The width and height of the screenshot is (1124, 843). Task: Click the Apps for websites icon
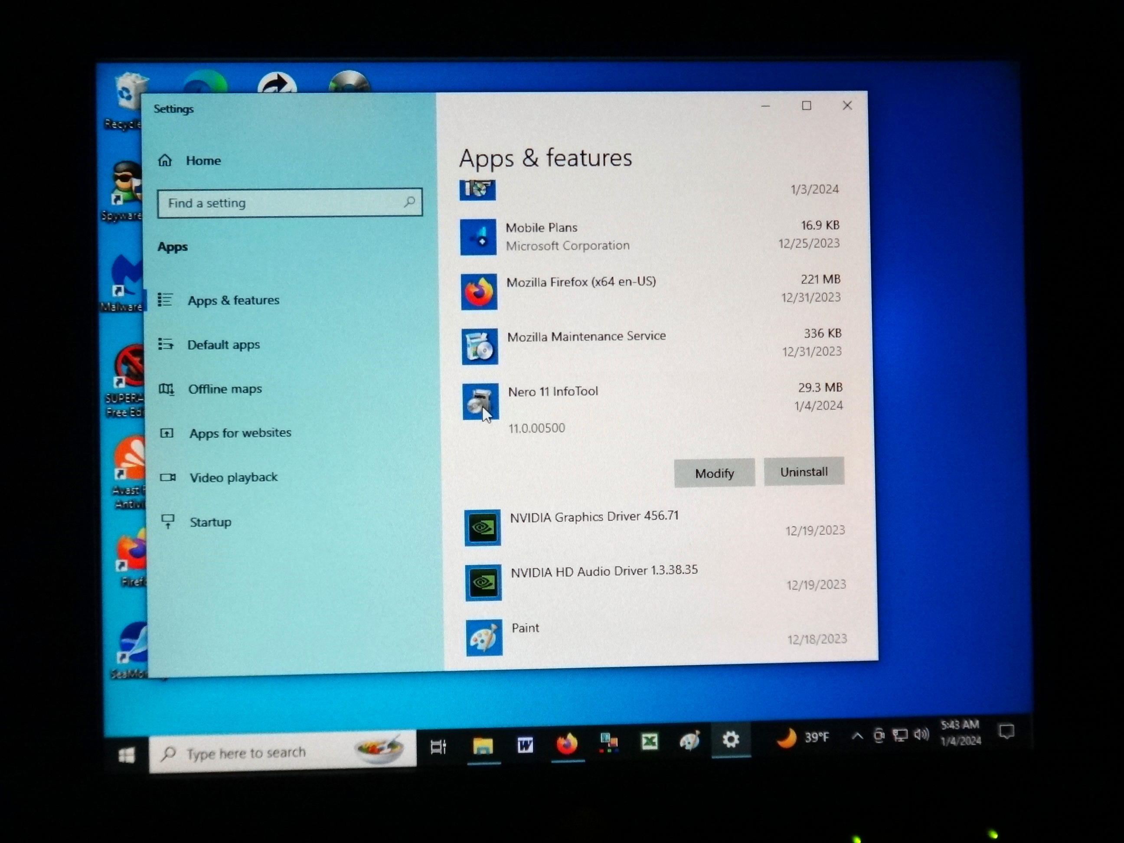coord(167,434)
